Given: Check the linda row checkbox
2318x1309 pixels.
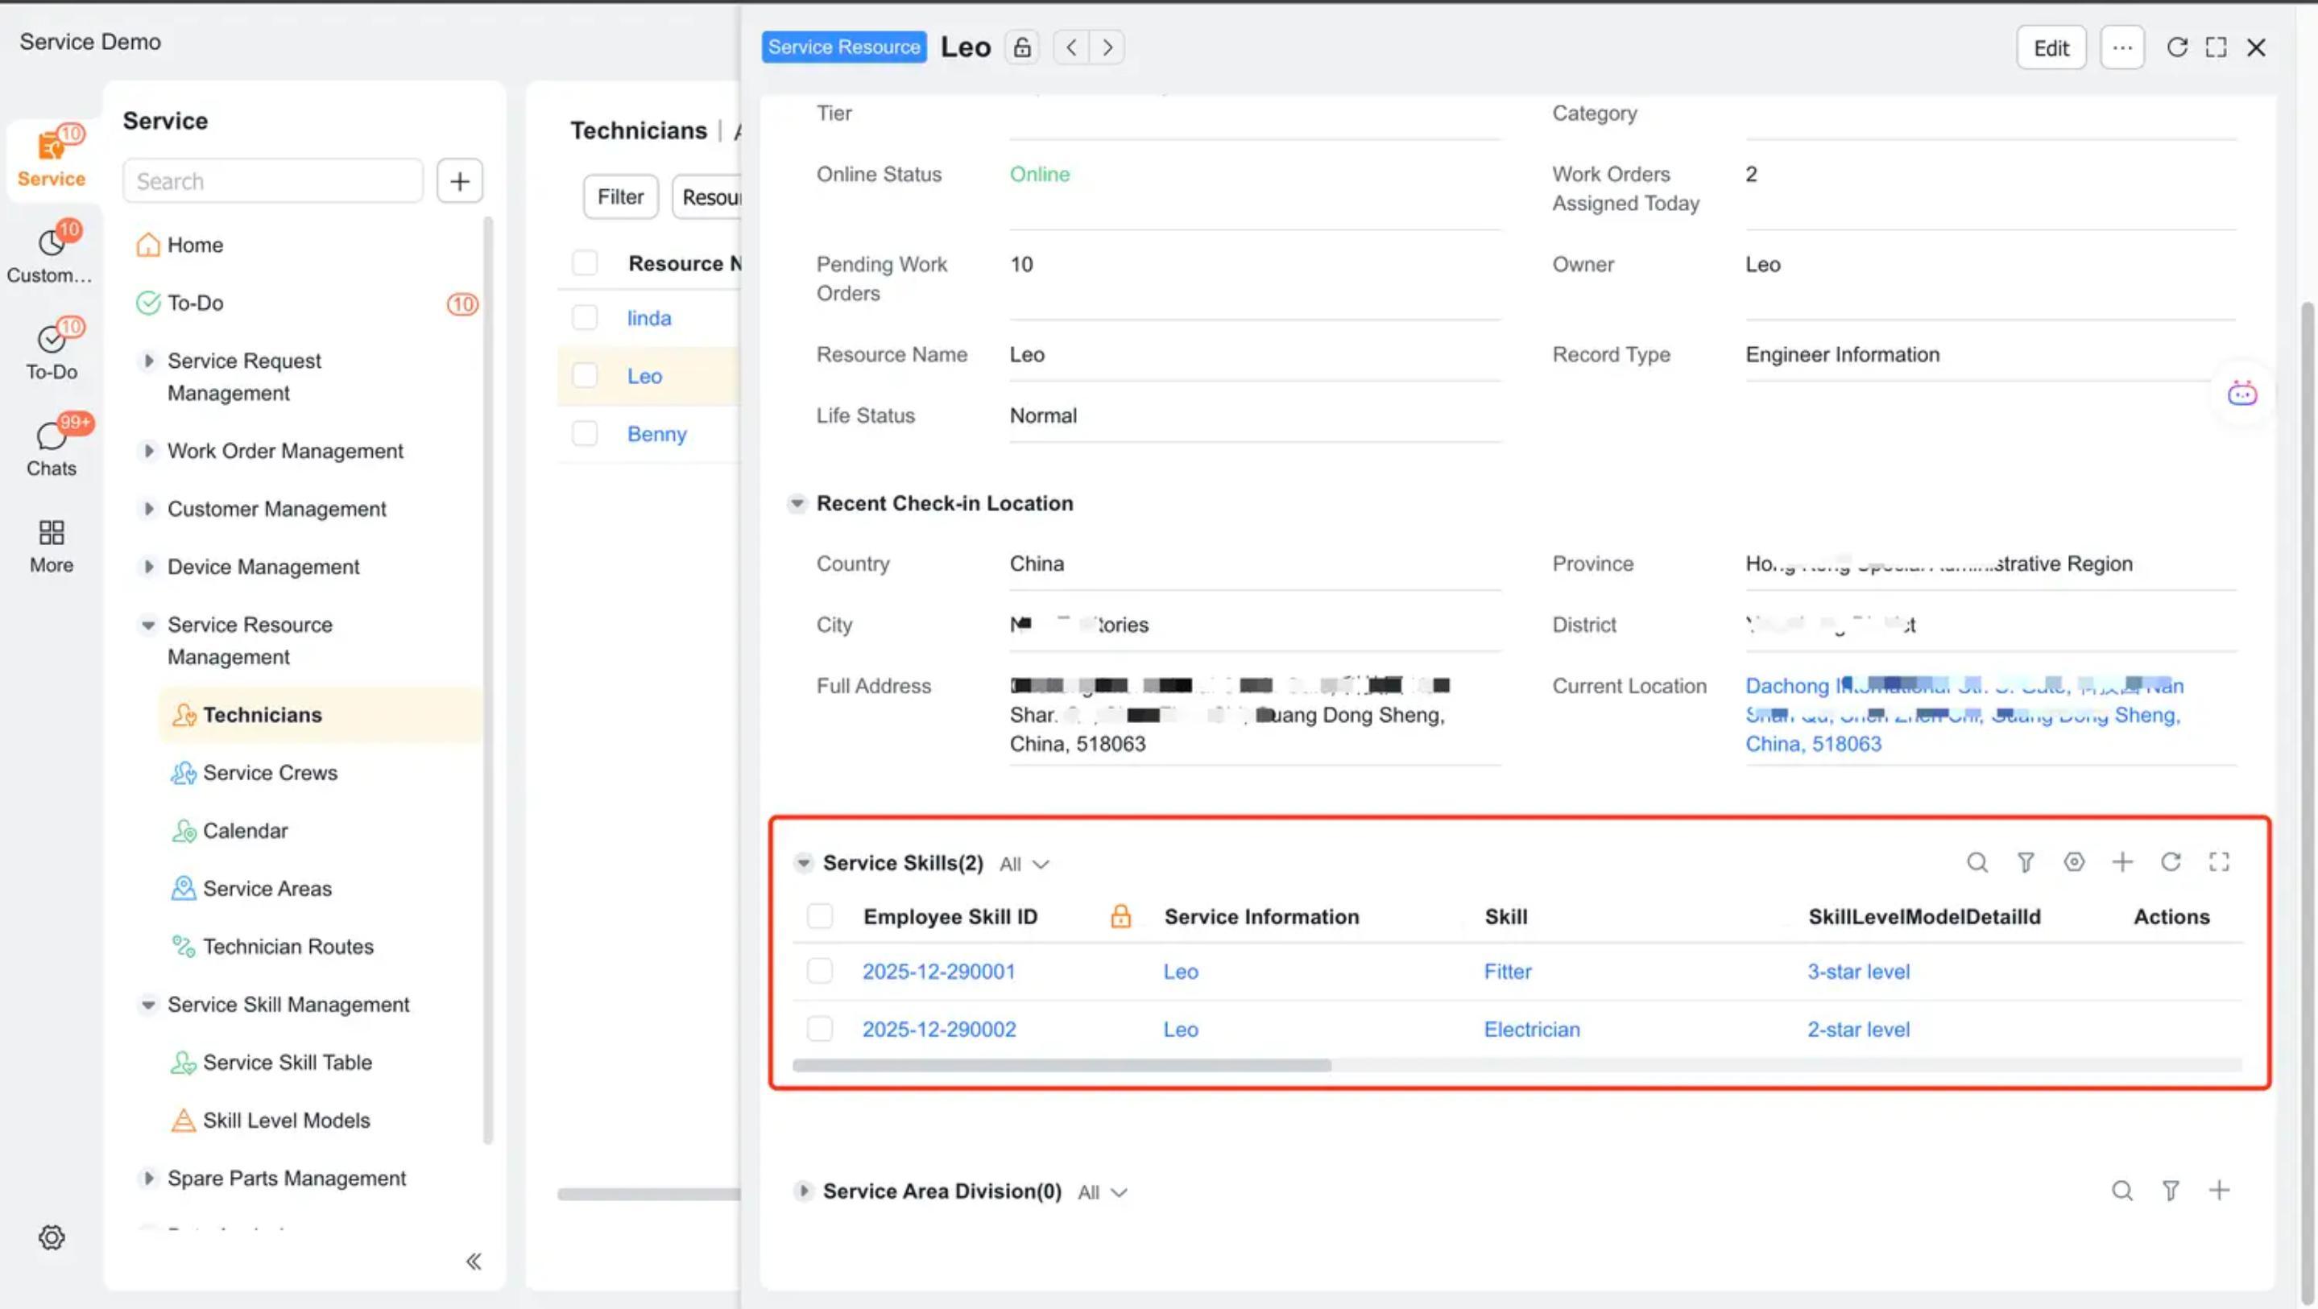Looking at the screenshot, I should 585,317.
